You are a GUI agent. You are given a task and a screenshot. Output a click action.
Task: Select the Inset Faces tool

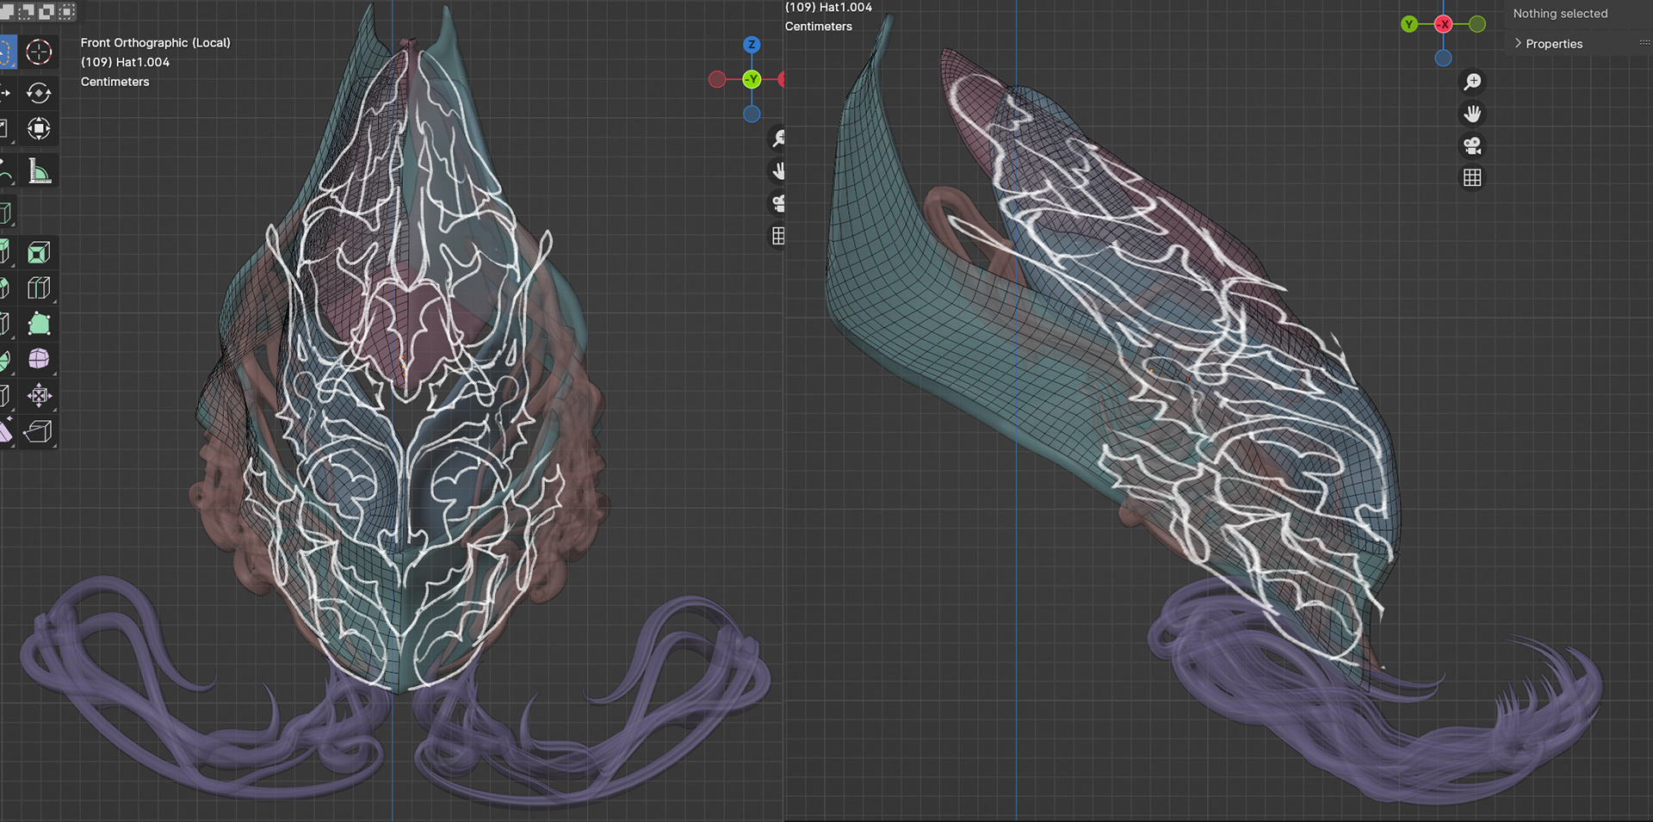[39, 252]
